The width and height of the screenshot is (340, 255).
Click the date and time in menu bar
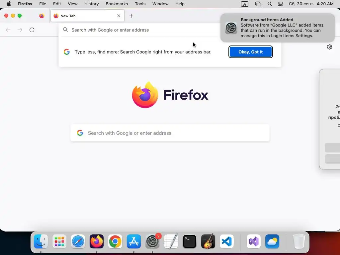[x=311, y=4]
